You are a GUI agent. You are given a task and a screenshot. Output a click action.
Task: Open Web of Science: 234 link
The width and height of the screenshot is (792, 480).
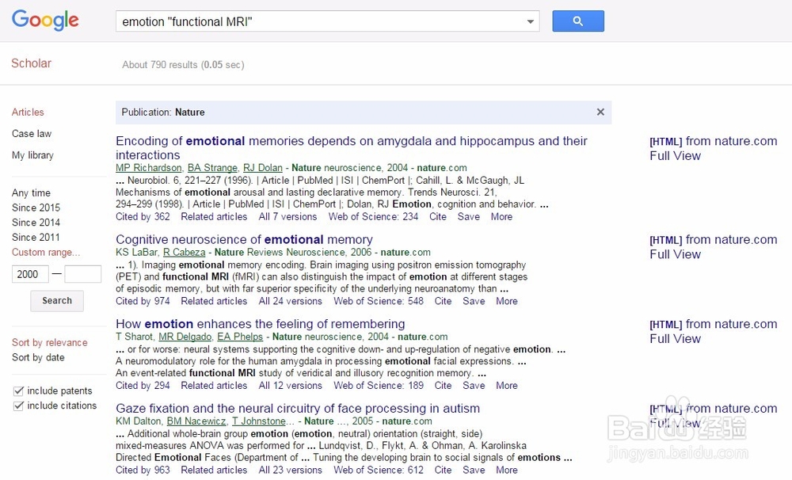373,217
